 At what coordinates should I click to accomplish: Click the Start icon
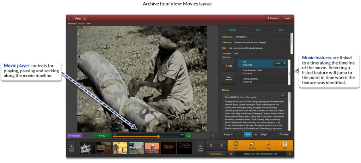coord(236,145)
